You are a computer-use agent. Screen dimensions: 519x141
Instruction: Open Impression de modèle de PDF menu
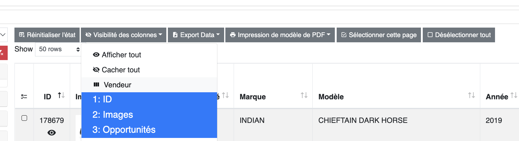point(280,35)
